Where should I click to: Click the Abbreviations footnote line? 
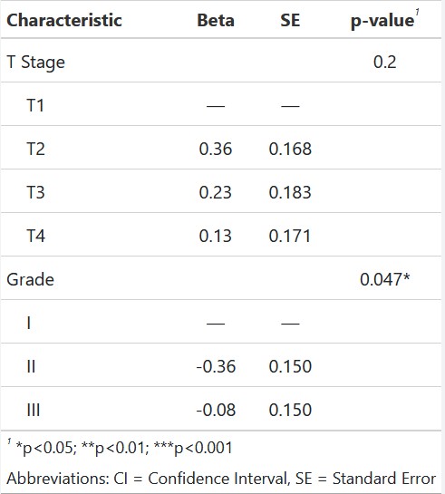click(x=221, y=479)
